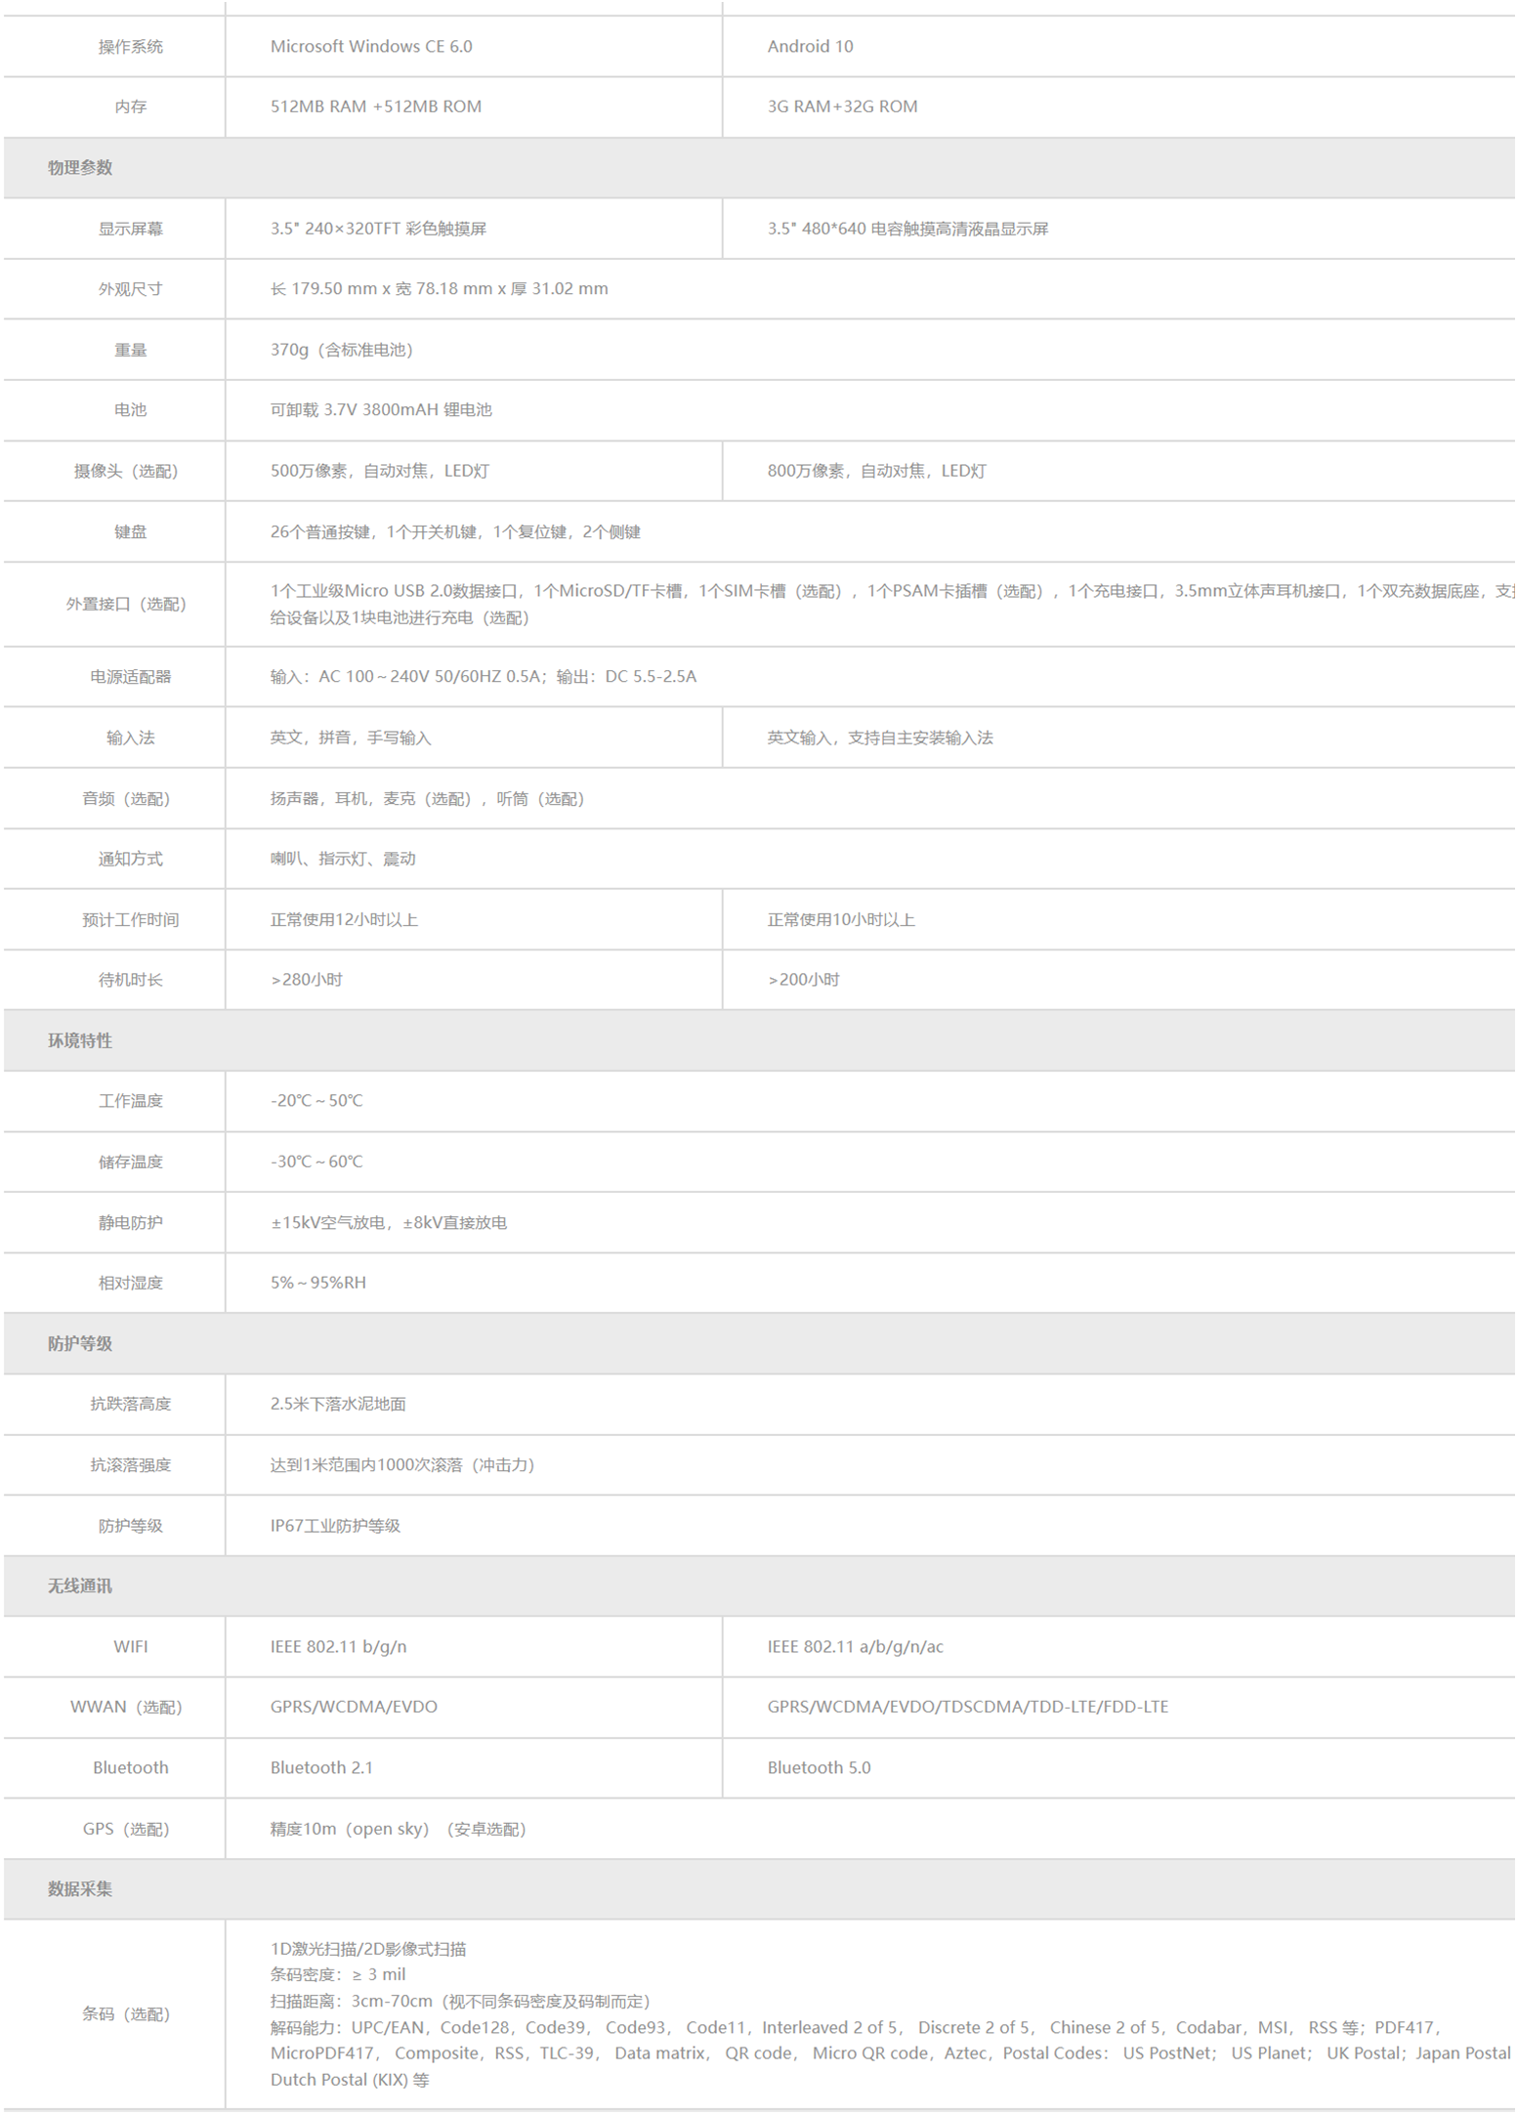1517x2114 pixels.
Task: Click the 静电防护 row label
Action: tap(130, 1223)
